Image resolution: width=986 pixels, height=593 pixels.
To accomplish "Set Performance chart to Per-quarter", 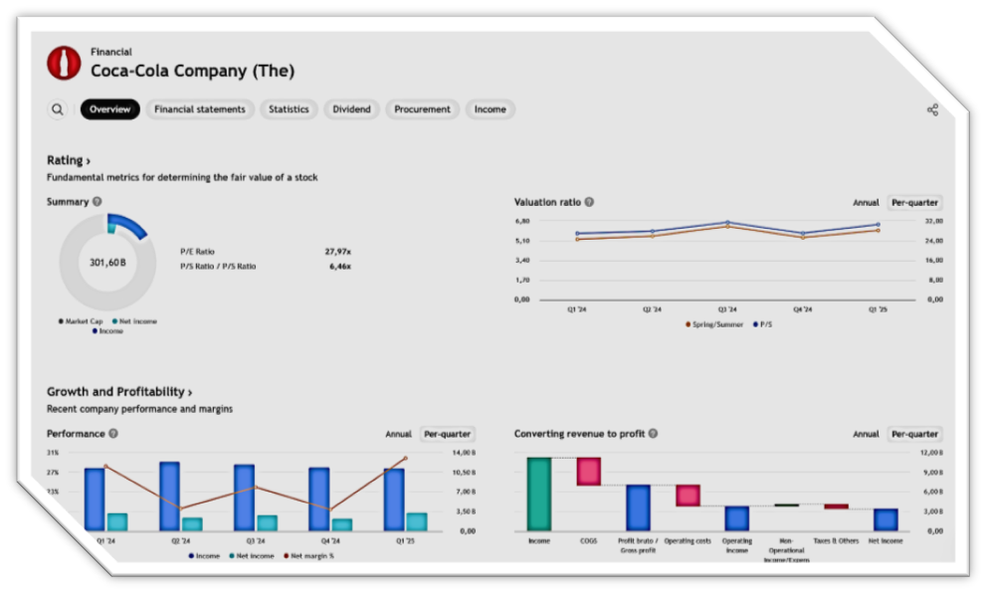I will [447, 434].
